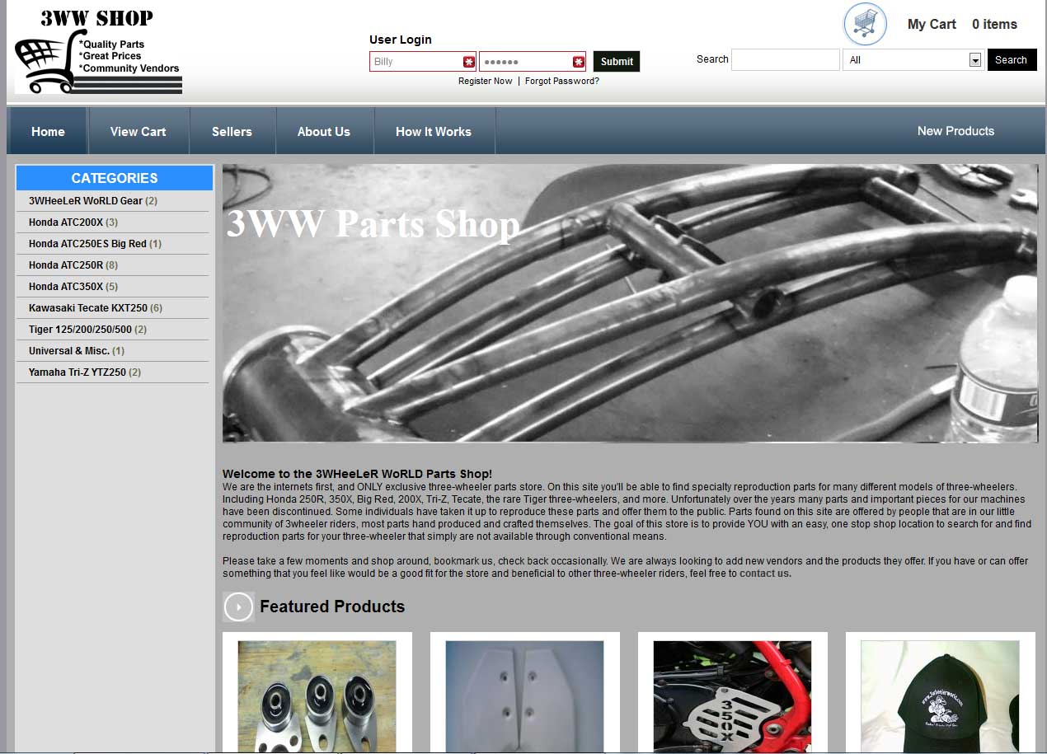Open the How It Works page
Viewport: 1047px width, 754px height.
(433, 132)
